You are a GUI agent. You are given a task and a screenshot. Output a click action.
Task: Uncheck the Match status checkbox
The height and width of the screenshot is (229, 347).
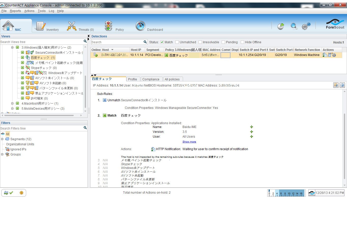coord(162,42)
